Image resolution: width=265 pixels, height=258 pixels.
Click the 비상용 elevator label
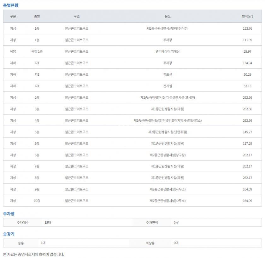point(149,243)
